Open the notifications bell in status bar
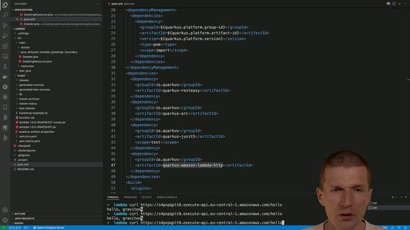Image resolution: width=410 pixels, height=230 pixels. (x=405, y=227)
